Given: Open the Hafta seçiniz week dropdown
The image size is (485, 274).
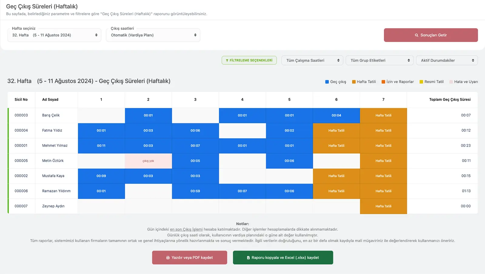Looking at the screenshot, I should (x=54, y=35).
